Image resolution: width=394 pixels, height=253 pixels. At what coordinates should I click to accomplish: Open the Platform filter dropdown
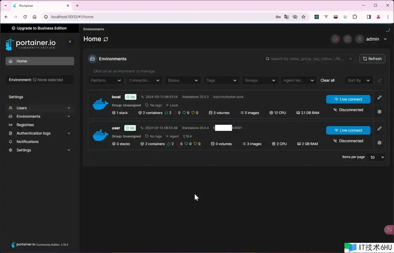[x=106, y=80]
